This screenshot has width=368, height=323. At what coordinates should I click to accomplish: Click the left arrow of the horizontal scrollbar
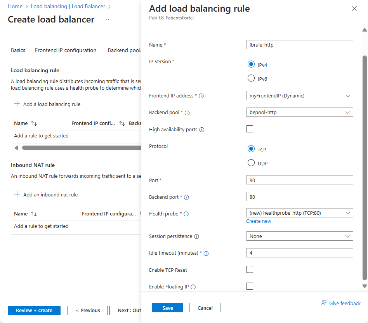click(16, 148)
